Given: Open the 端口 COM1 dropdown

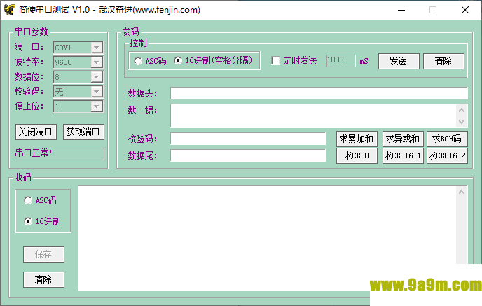Looking at the screenshot, I should (96, 48).
